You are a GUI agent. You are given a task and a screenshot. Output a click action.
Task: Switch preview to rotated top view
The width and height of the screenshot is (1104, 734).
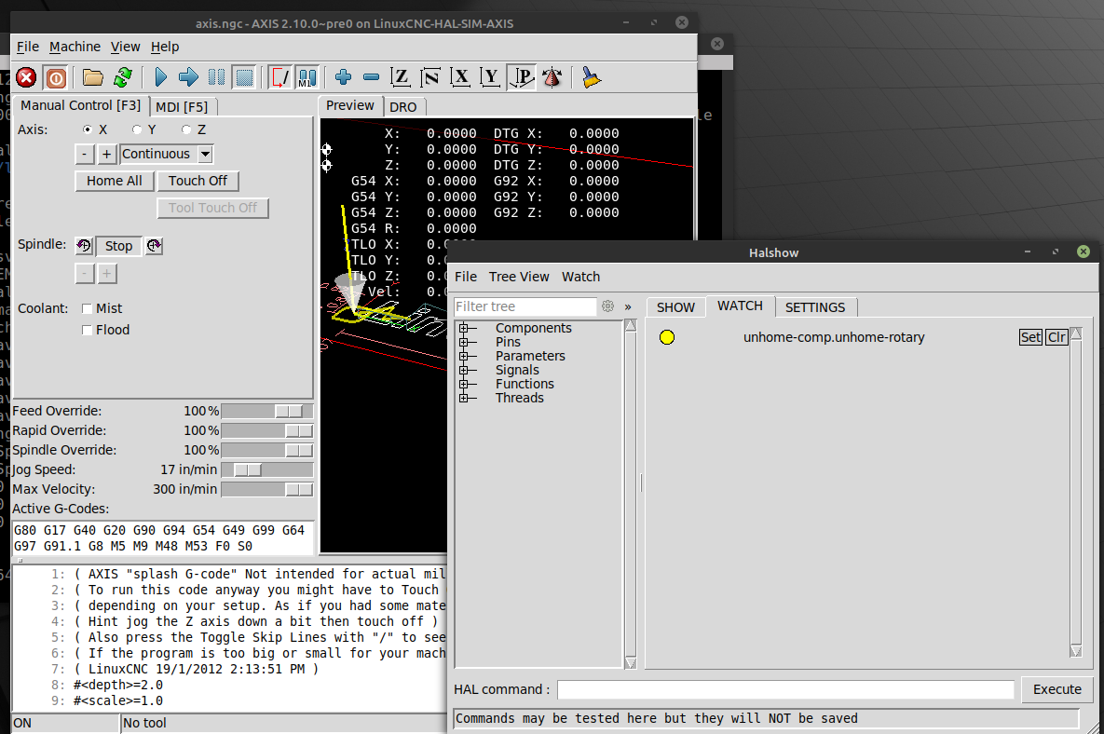click(x=430, y=77)
